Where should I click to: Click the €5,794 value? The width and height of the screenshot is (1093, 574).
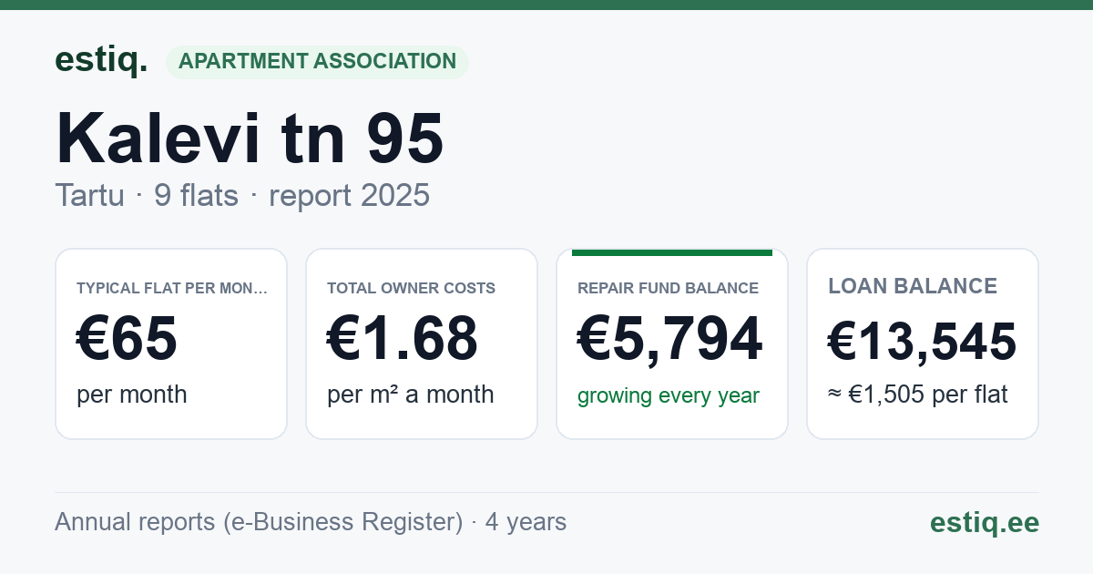(x=670, y=340)
